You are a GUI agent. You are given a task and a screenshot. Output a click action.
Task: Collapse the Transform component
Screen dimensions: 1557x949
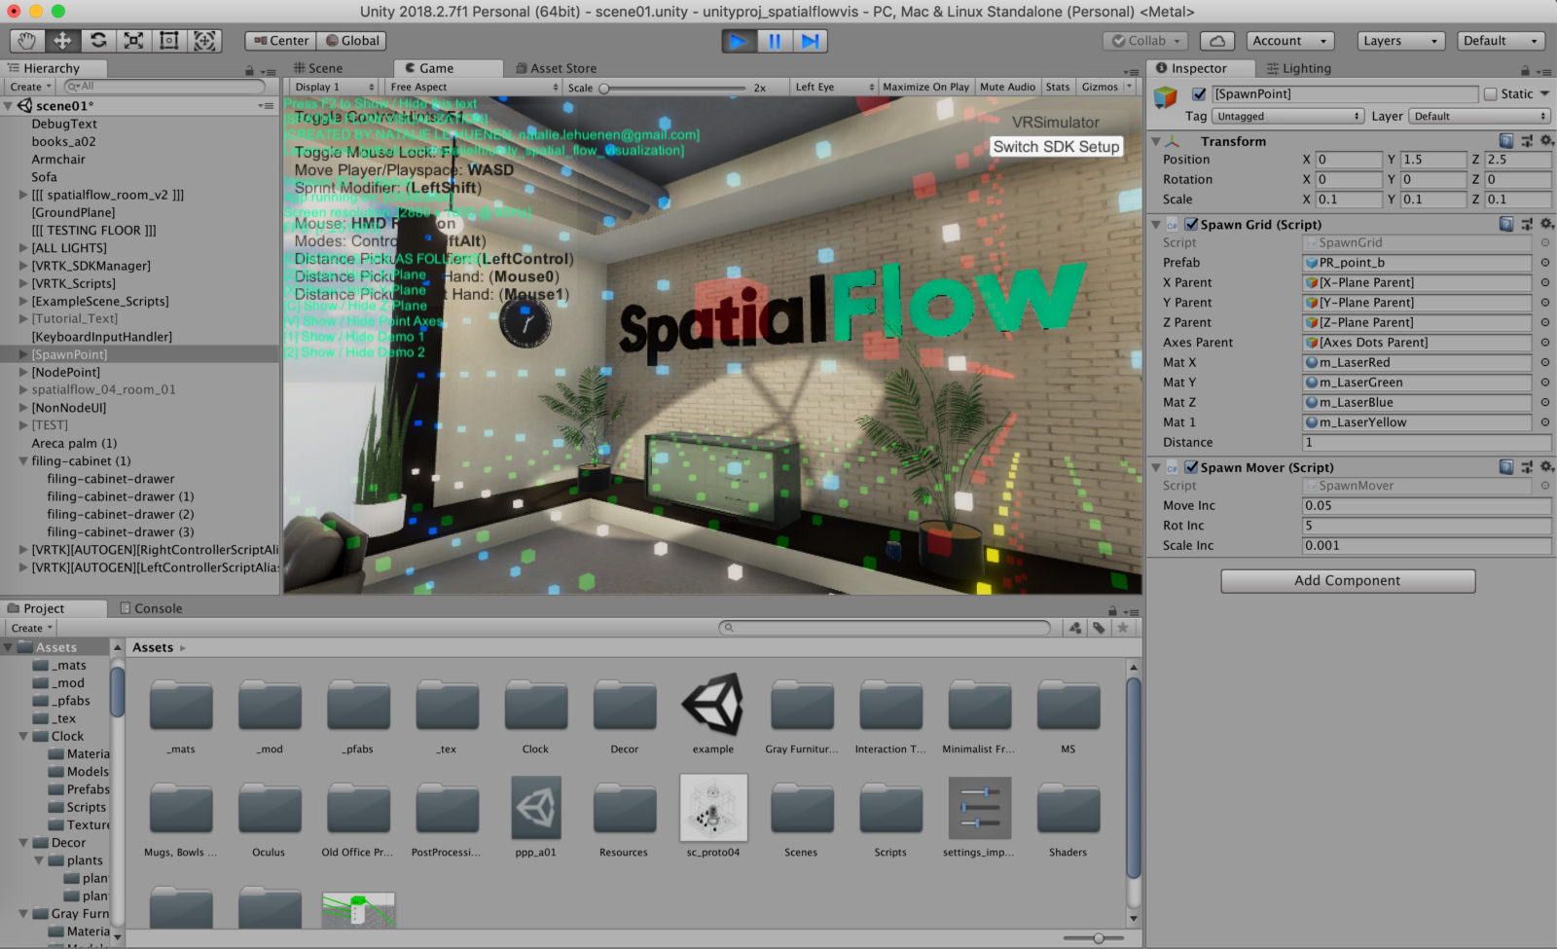point(1156,141)
